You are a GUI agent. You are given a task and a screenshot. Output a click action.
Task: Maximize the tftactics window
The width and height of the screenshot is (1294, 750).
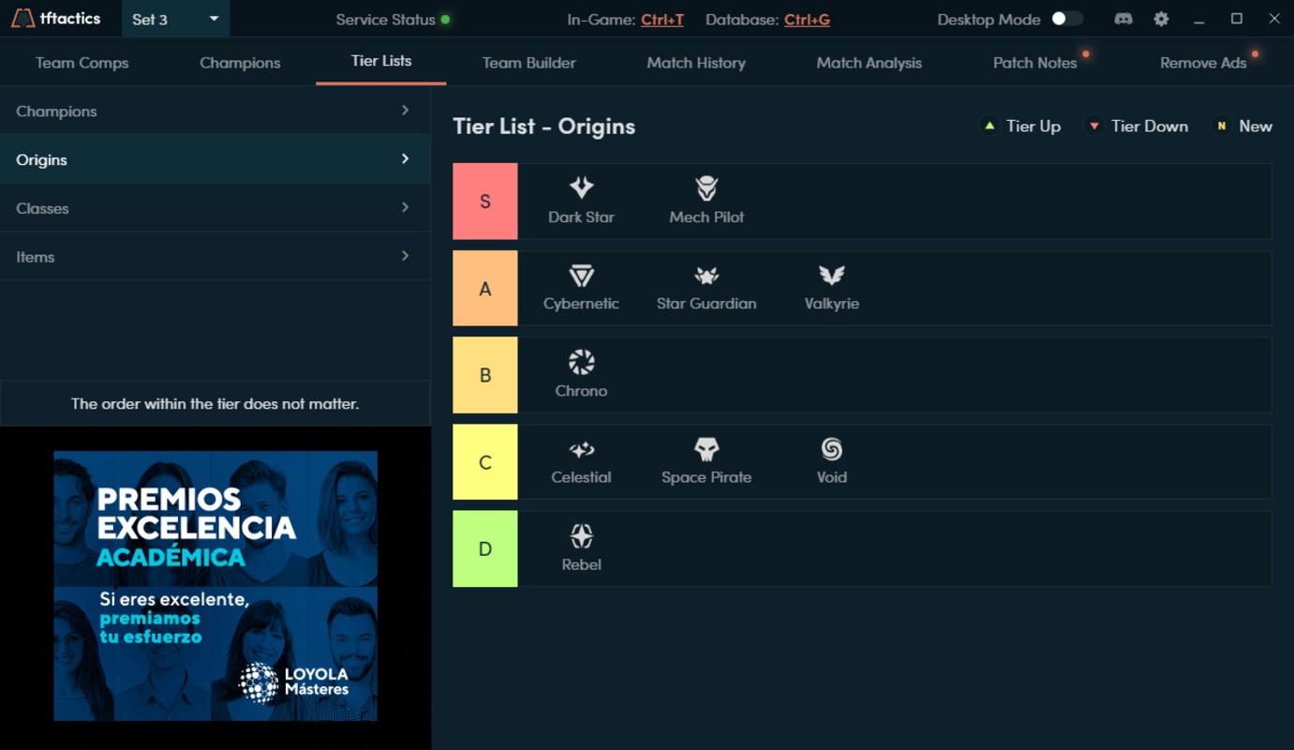coord(1236,19)
